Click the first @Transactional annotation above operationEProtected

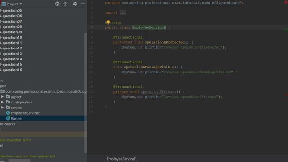128,37
